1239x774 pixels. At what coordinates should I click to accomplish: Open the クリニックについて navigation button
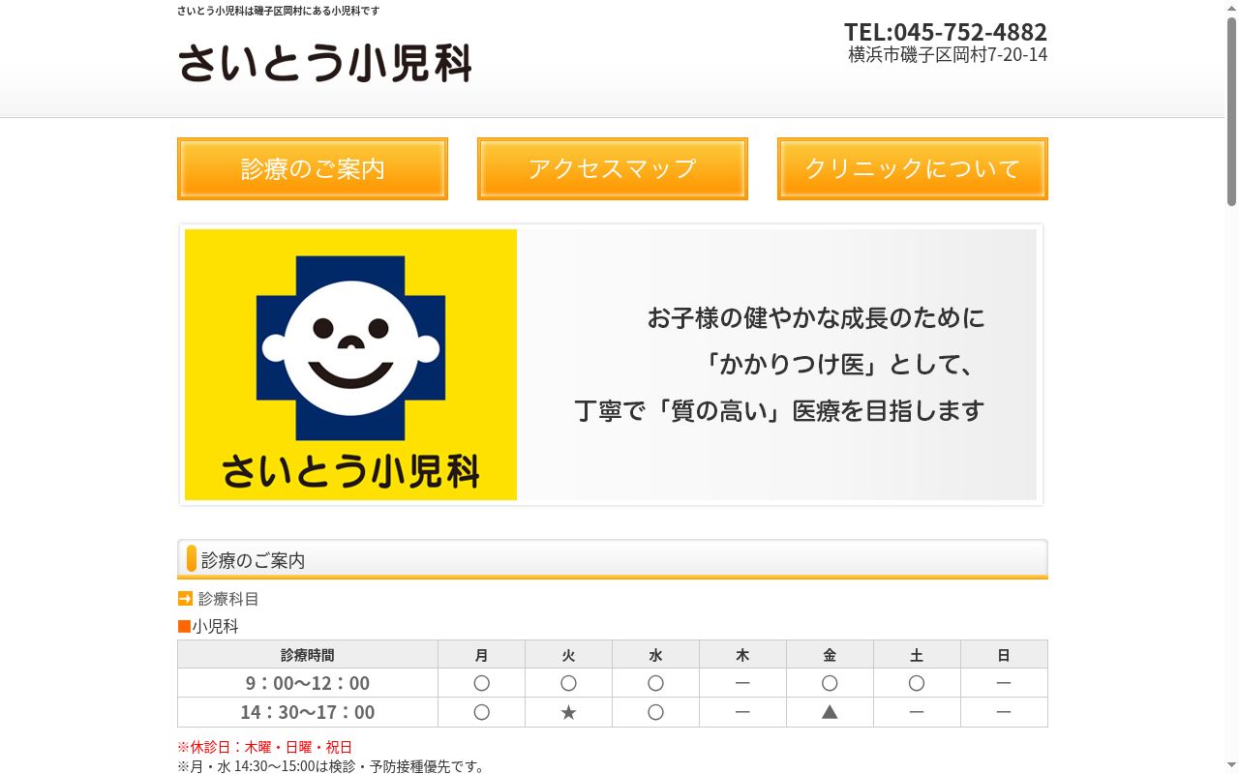[913, 168]
